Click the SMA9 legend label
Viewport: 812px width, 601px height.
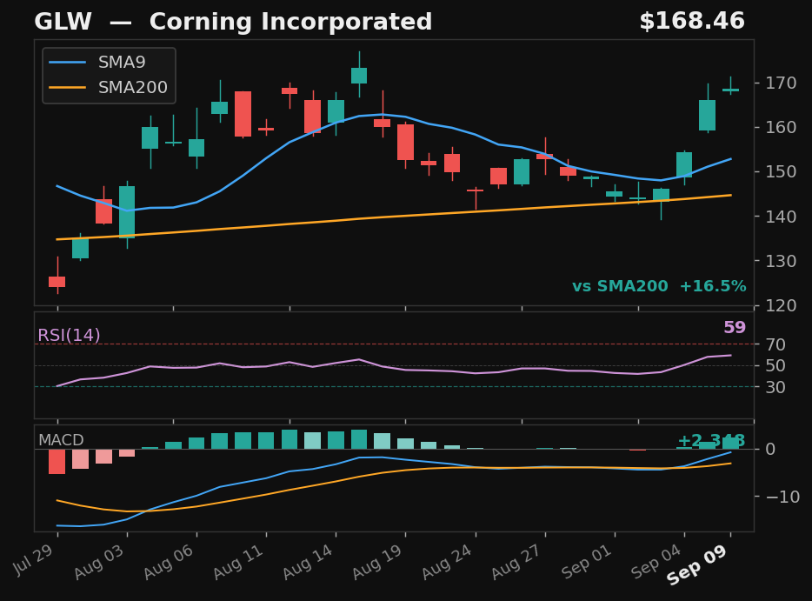click(122, 62)
